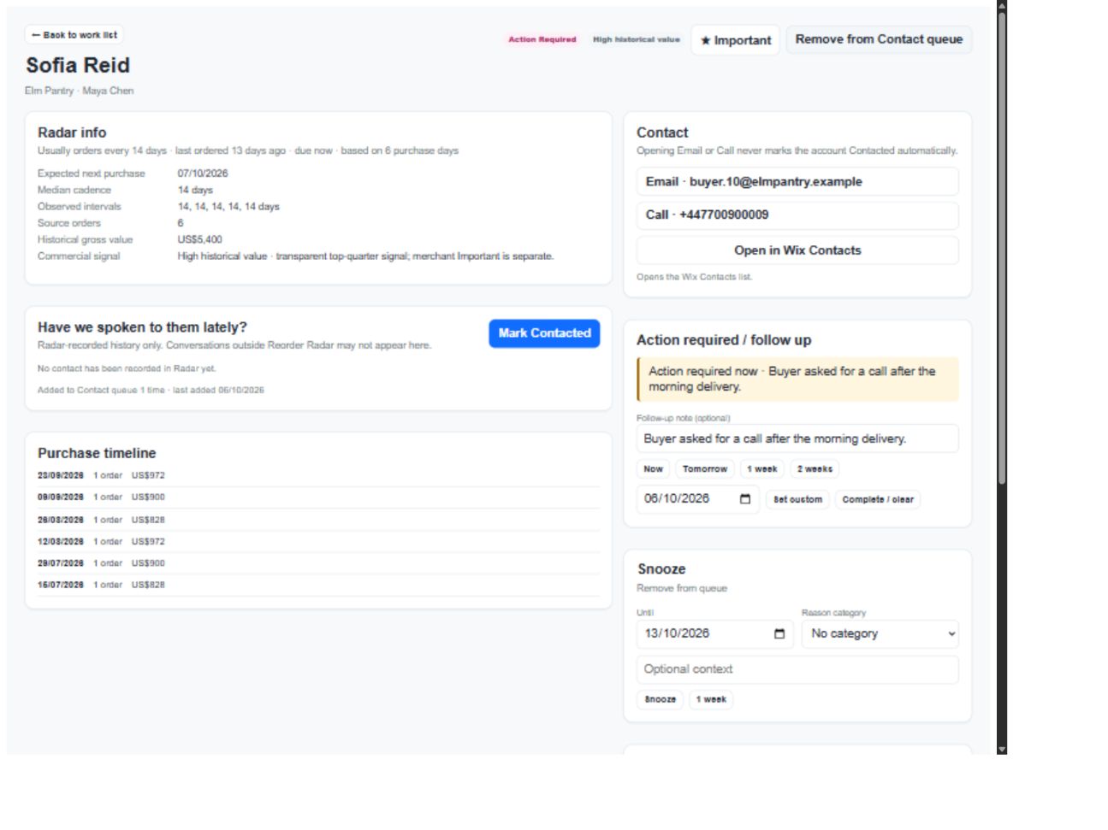This screenshot has width=1108, height=830.
Task: Click Mark Contacted button
Action: coord(544,333)
